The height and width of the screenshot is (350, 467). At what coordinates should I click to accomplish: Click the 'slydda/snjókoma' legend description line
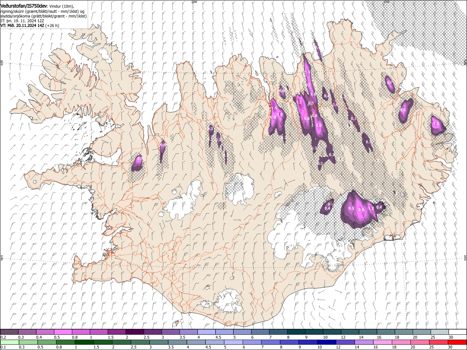pyautogui.click(x=43, y=16)
